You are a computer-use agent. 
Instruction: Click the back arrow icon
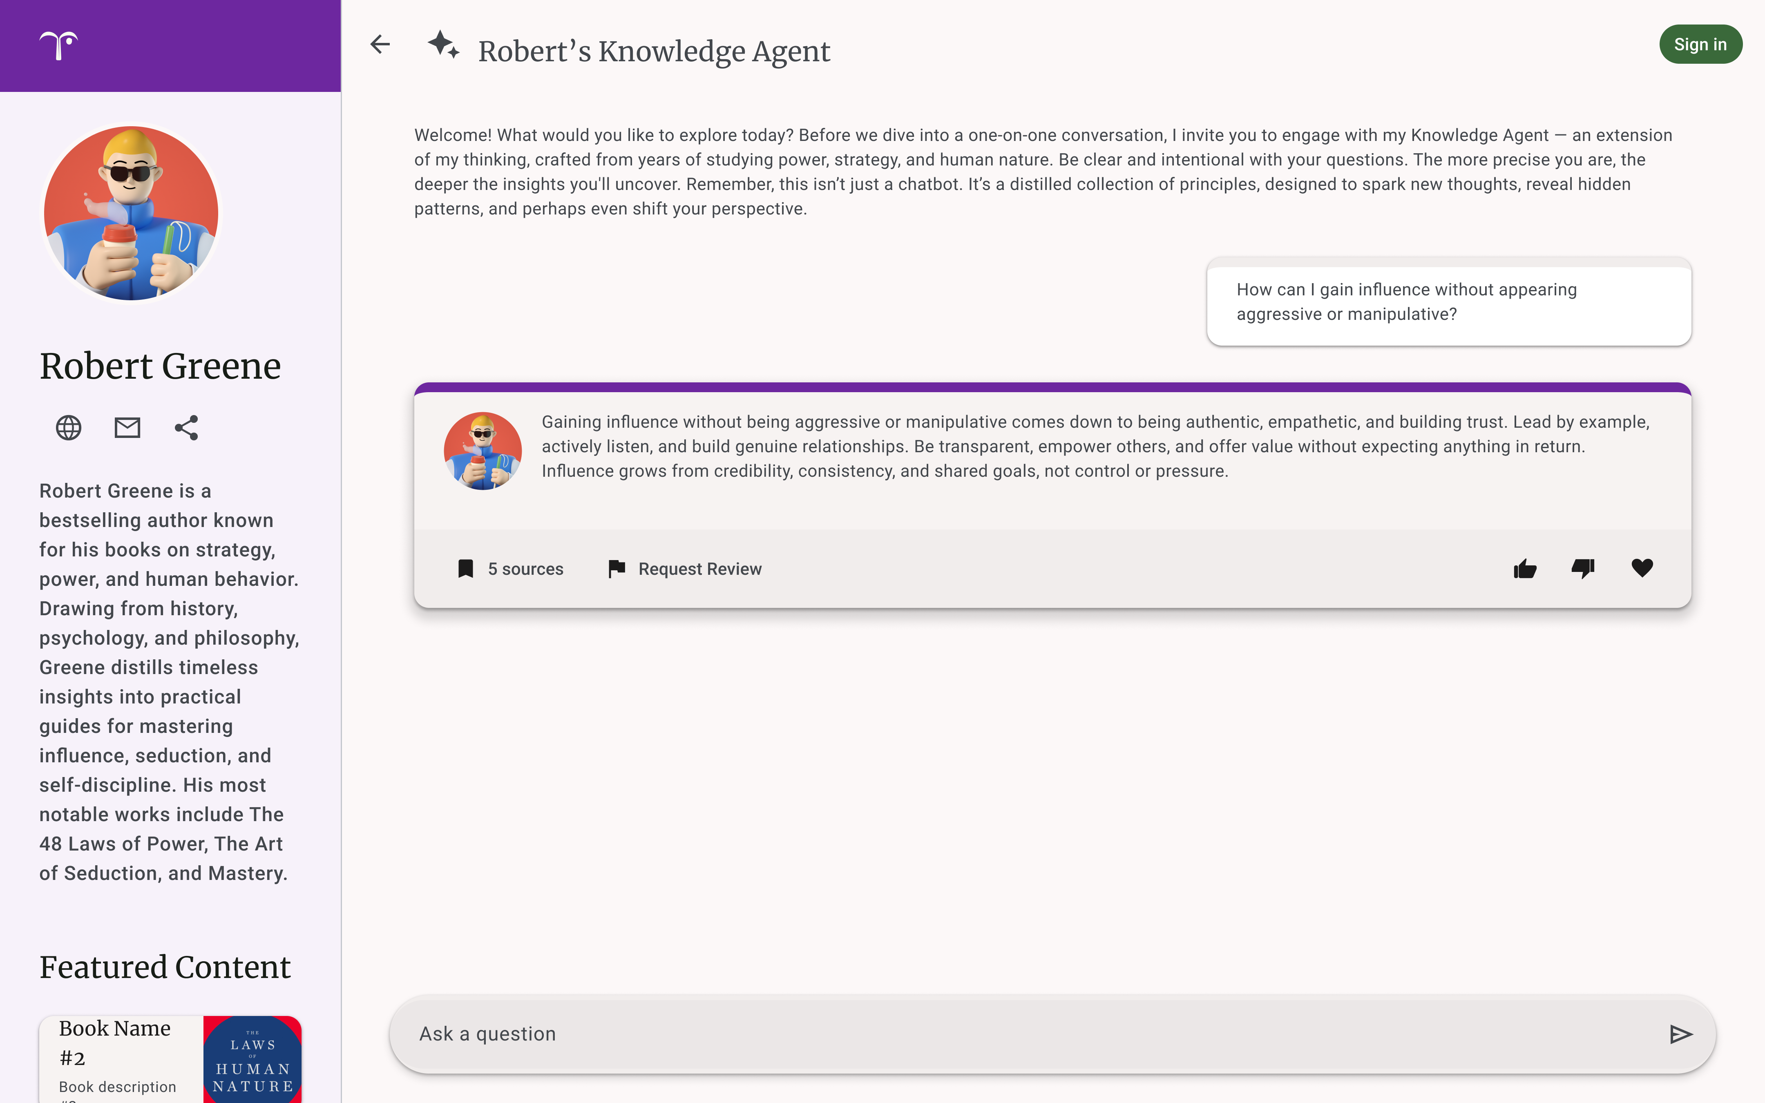click(x=380, y=45)
